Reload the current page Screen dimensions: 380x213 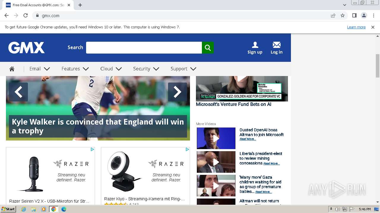[x=26, y=15]
